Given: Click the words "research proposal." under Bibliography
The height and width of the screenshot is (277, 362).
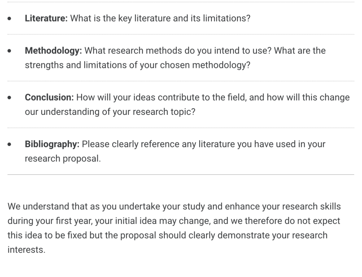Looking at the screenshot, I should [62, 158].
